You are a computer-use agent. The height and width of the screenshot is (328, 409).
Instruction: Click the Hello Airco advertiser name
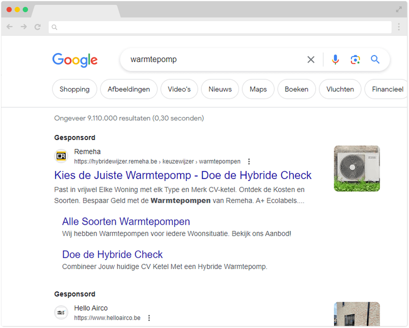pyautogui.click(x=91, y=308)
